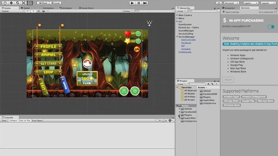Toggle Console Collapse option

coord(13,120)
